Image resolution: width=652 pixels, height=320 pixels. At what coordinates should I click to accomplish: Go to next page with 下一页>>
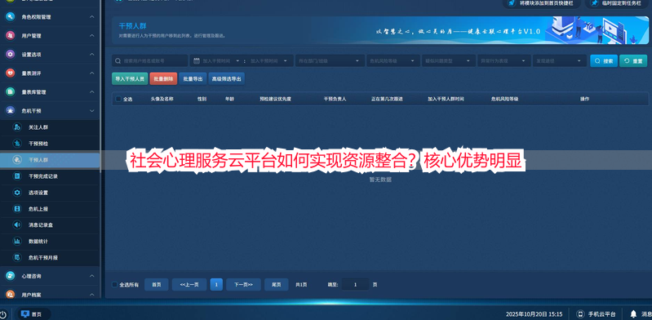(x=243, y=285)
